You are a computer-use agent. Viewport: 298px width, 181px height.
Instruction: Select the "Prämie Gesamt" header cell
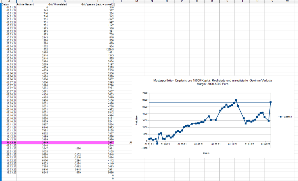click(32, 4)
